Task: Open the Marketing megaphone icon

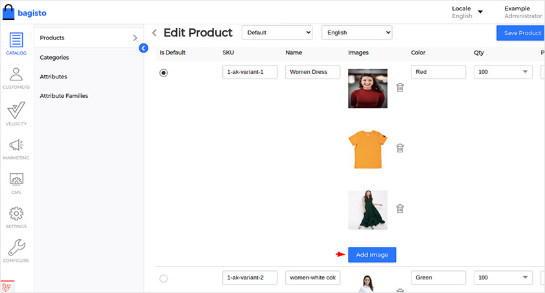Action: click(16, 148)
